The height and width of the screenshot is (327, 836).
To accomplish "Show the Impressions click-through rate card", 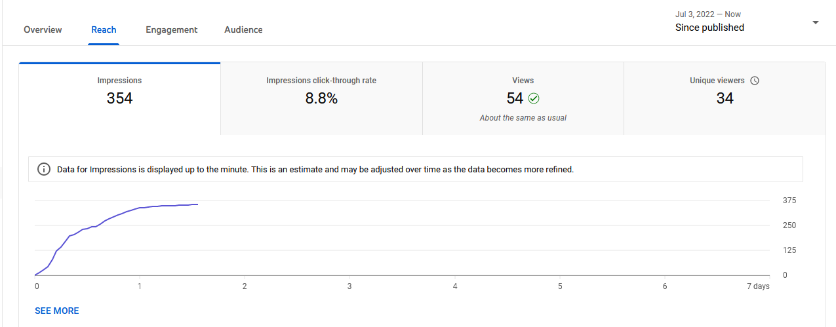I will coord(321,99).
